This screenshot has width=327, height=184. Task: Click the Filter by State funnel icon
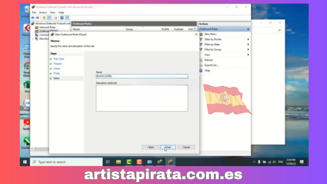(x=201, y=44)
